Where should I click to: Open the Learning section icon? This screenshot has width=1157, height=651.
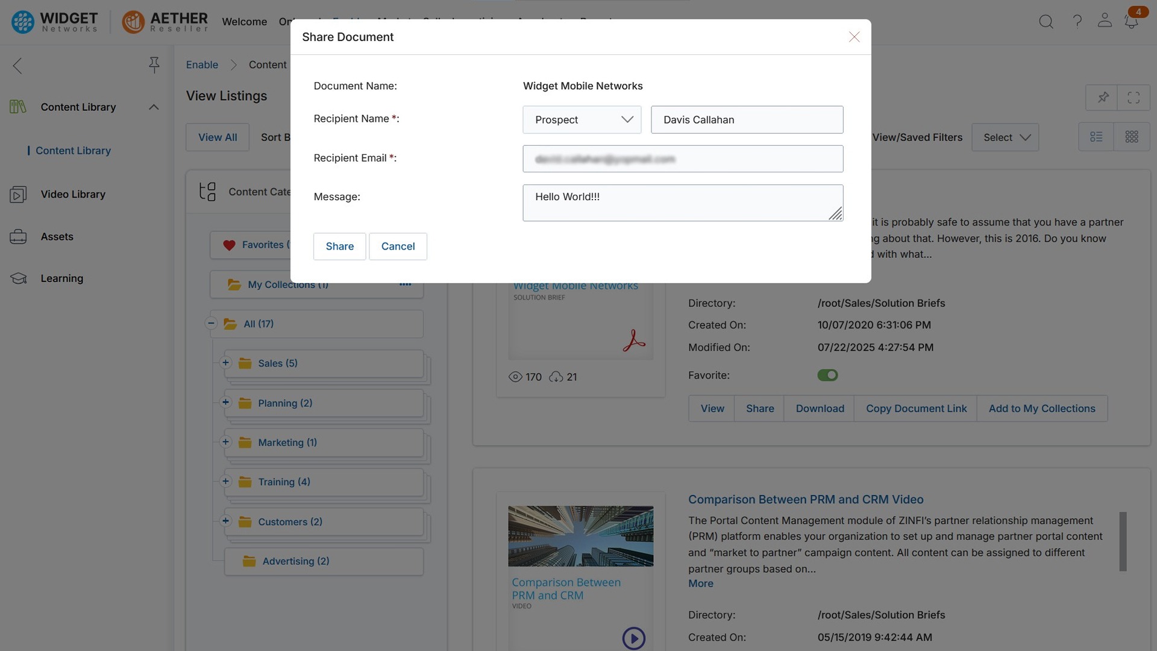point(17,278)
